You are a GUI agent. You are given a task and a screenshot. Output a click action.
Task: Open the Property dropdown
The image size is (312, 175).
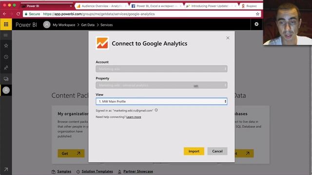pos(161,85)
